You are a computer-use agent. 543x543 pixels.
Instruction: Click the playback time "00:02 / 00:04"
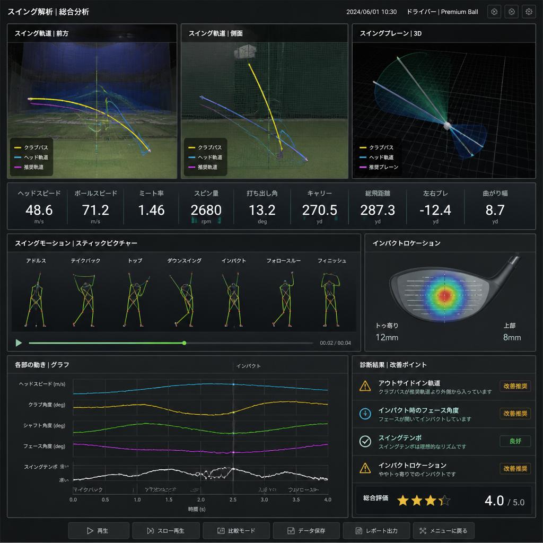pos(335,343)
